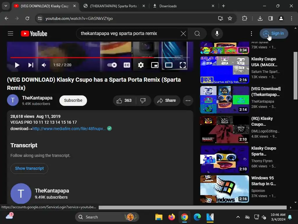
Task: Submit search with magnifier icon
Action: pyautogui.click(x=197, y=34)
